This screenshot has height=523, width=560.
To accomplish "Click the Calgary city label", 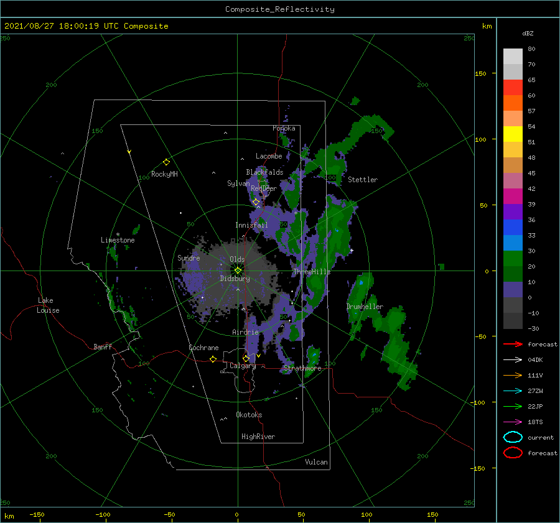I will click(243, 366).
